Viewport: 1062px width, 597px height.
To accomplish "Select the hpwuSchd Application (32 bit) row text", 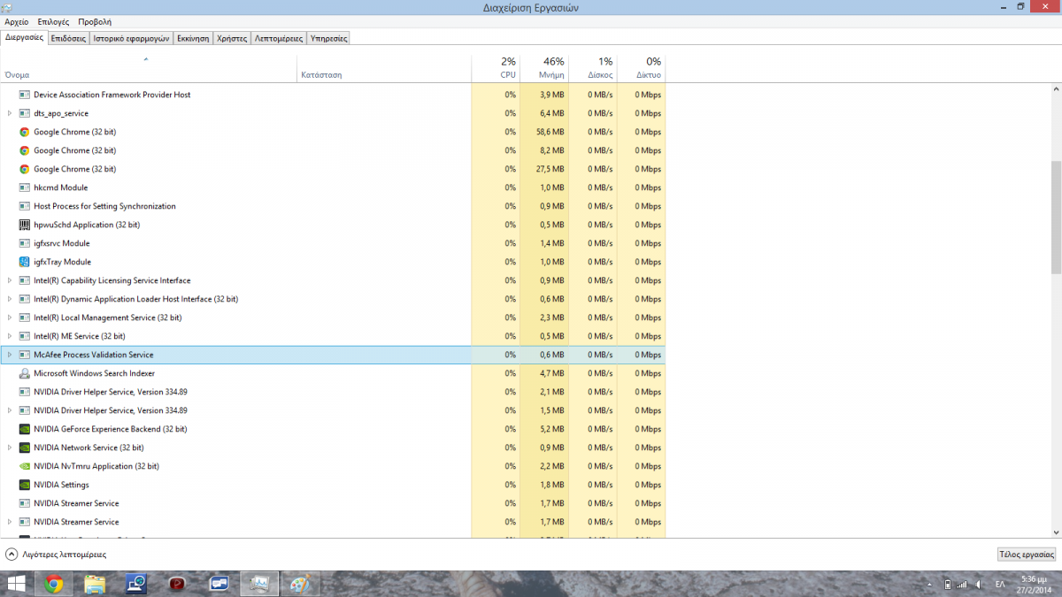I will click(87, 225).
